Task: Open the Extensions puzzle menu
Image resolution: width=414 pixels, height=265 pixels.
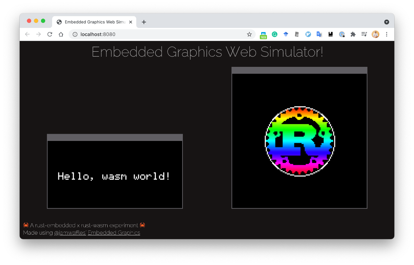Action: pyautogui.click(x=353, y=34)
